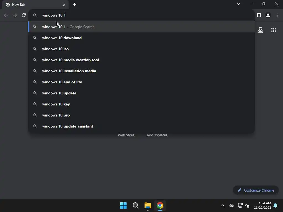Open Windows taskbar search
283x212 pixels.
[x=135, y=205]
